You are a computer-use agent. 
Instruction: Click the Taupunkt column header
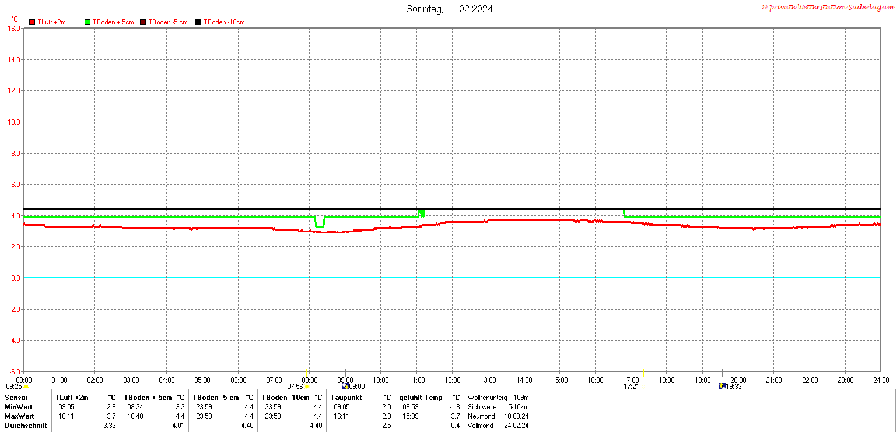coord(348,398)
